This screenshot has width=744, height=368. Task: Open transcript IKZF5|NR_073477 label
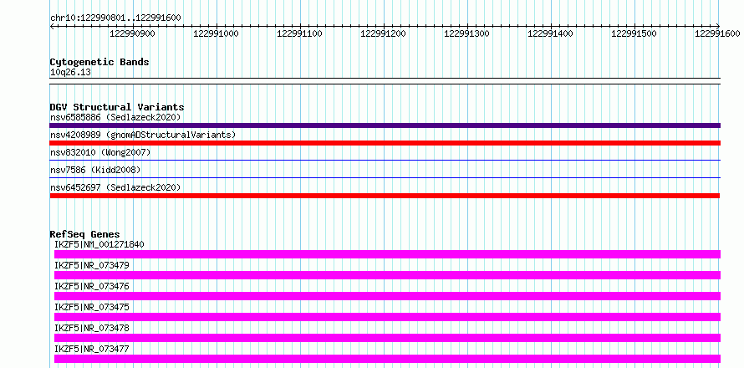(x=92, y=349)
